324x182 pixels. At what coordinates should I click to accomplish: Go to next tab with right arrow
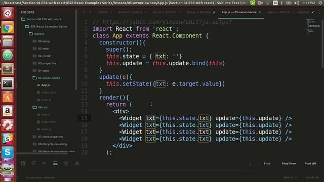click(90, 12)
